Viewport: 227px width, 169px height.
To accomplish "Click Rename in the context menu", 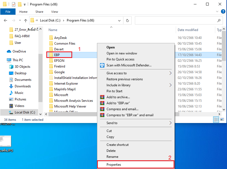I will click(x=112, y=157).
